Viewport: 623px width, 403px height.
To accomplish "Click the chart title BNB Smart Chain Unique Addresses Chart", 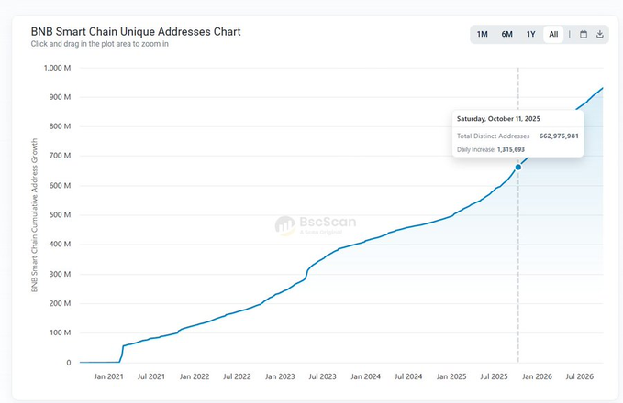I will (x=136, y=31).
